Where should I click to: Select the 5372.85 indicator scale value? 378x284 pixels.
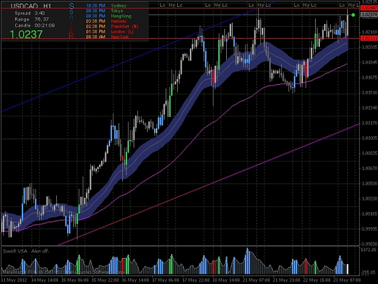coord(368,249)
